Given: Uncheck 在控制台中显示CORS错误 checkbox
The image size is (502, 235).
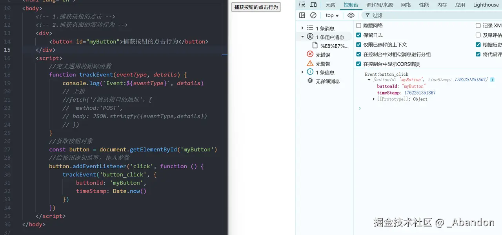Looking at the screenshot, I should click(358, 64).
